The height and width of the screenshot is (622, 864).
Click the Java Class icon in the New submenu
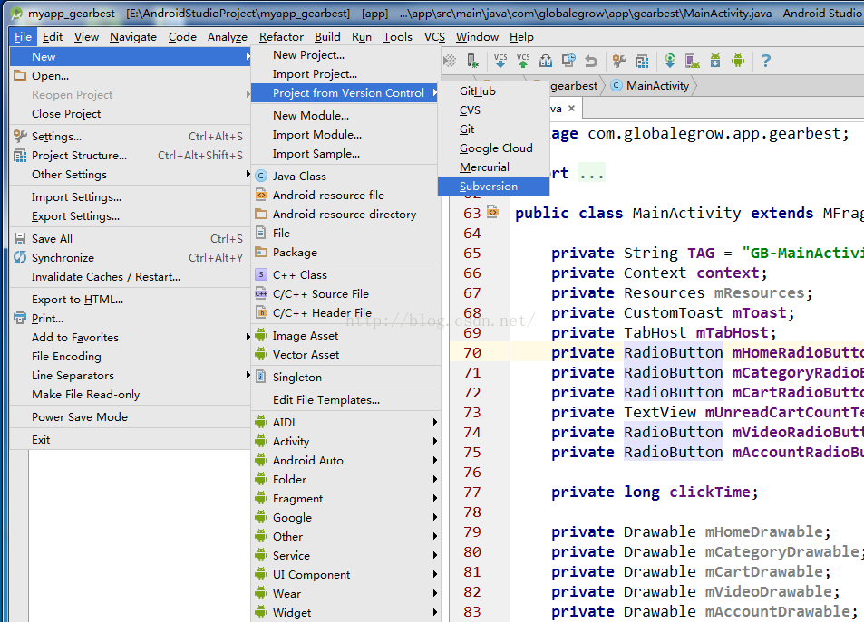[x=261, y=177]
